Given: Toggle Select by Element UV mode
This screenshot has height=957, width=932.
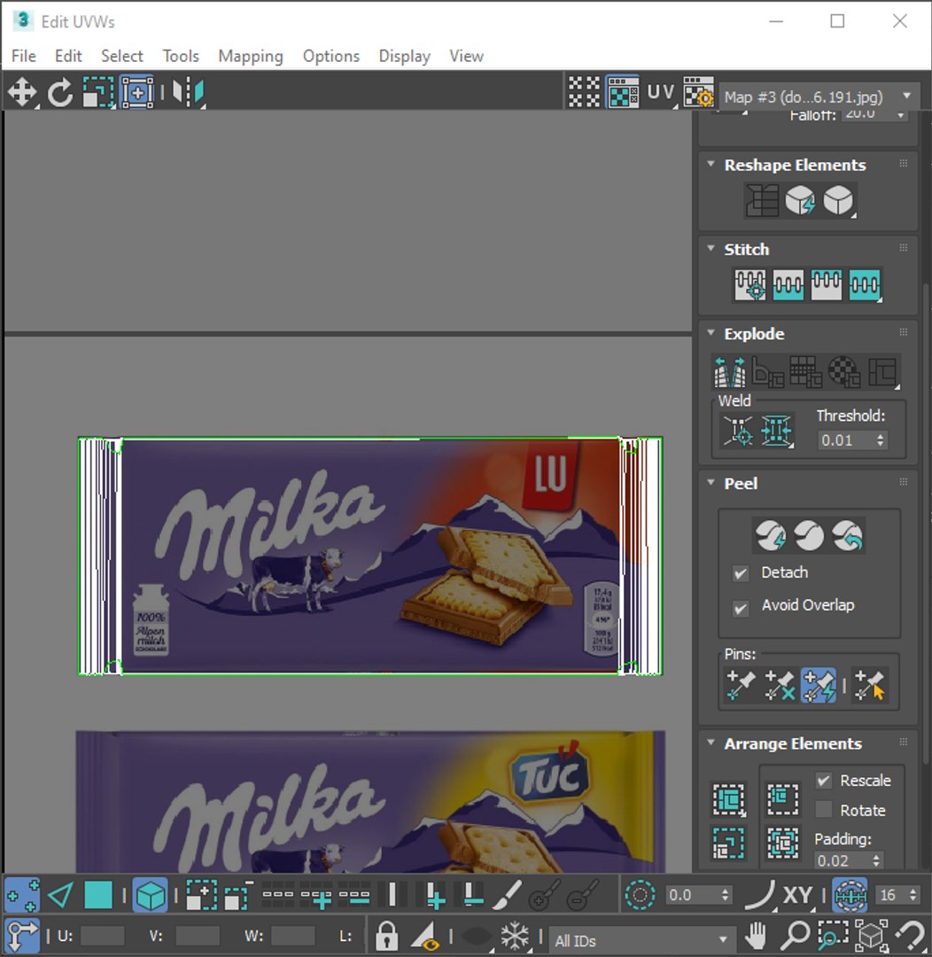Looking at the screenshot, I should 150,896.
